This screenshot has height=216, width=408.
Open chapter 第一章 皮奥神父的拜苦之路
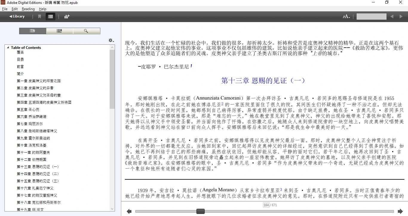39,81
